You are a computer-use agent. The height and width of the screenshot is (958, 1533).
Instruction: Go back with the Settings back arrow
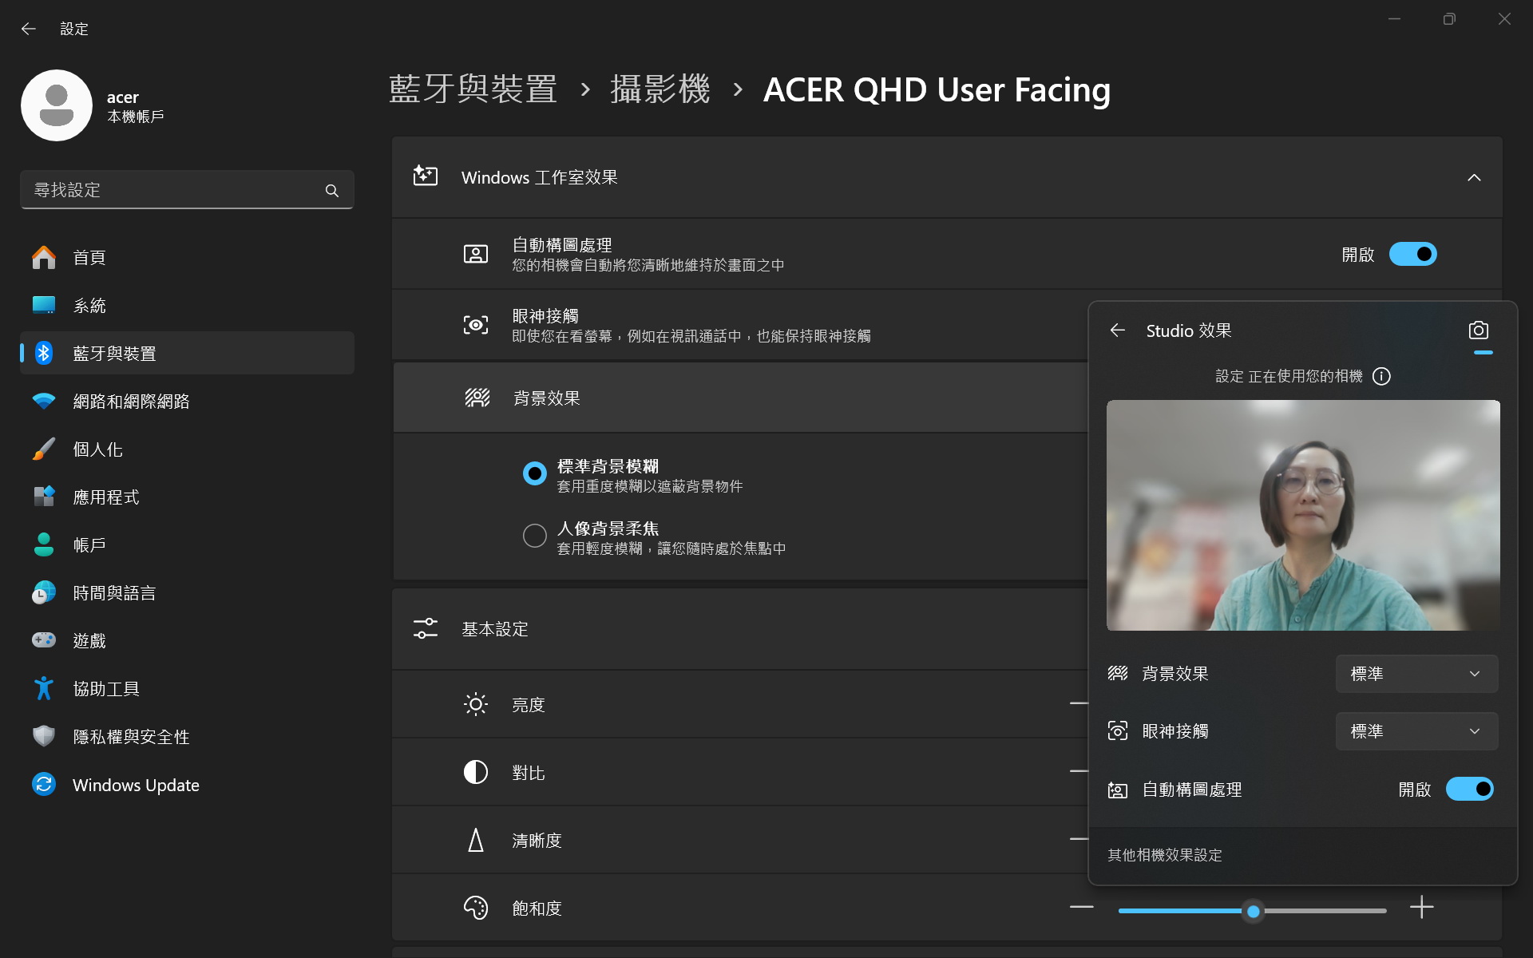(29, 29)
